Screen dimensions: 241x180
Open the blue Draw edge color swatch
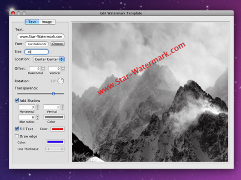click(55, 142)
